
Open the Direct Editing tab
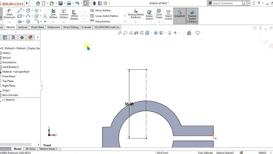pos(71,27)
